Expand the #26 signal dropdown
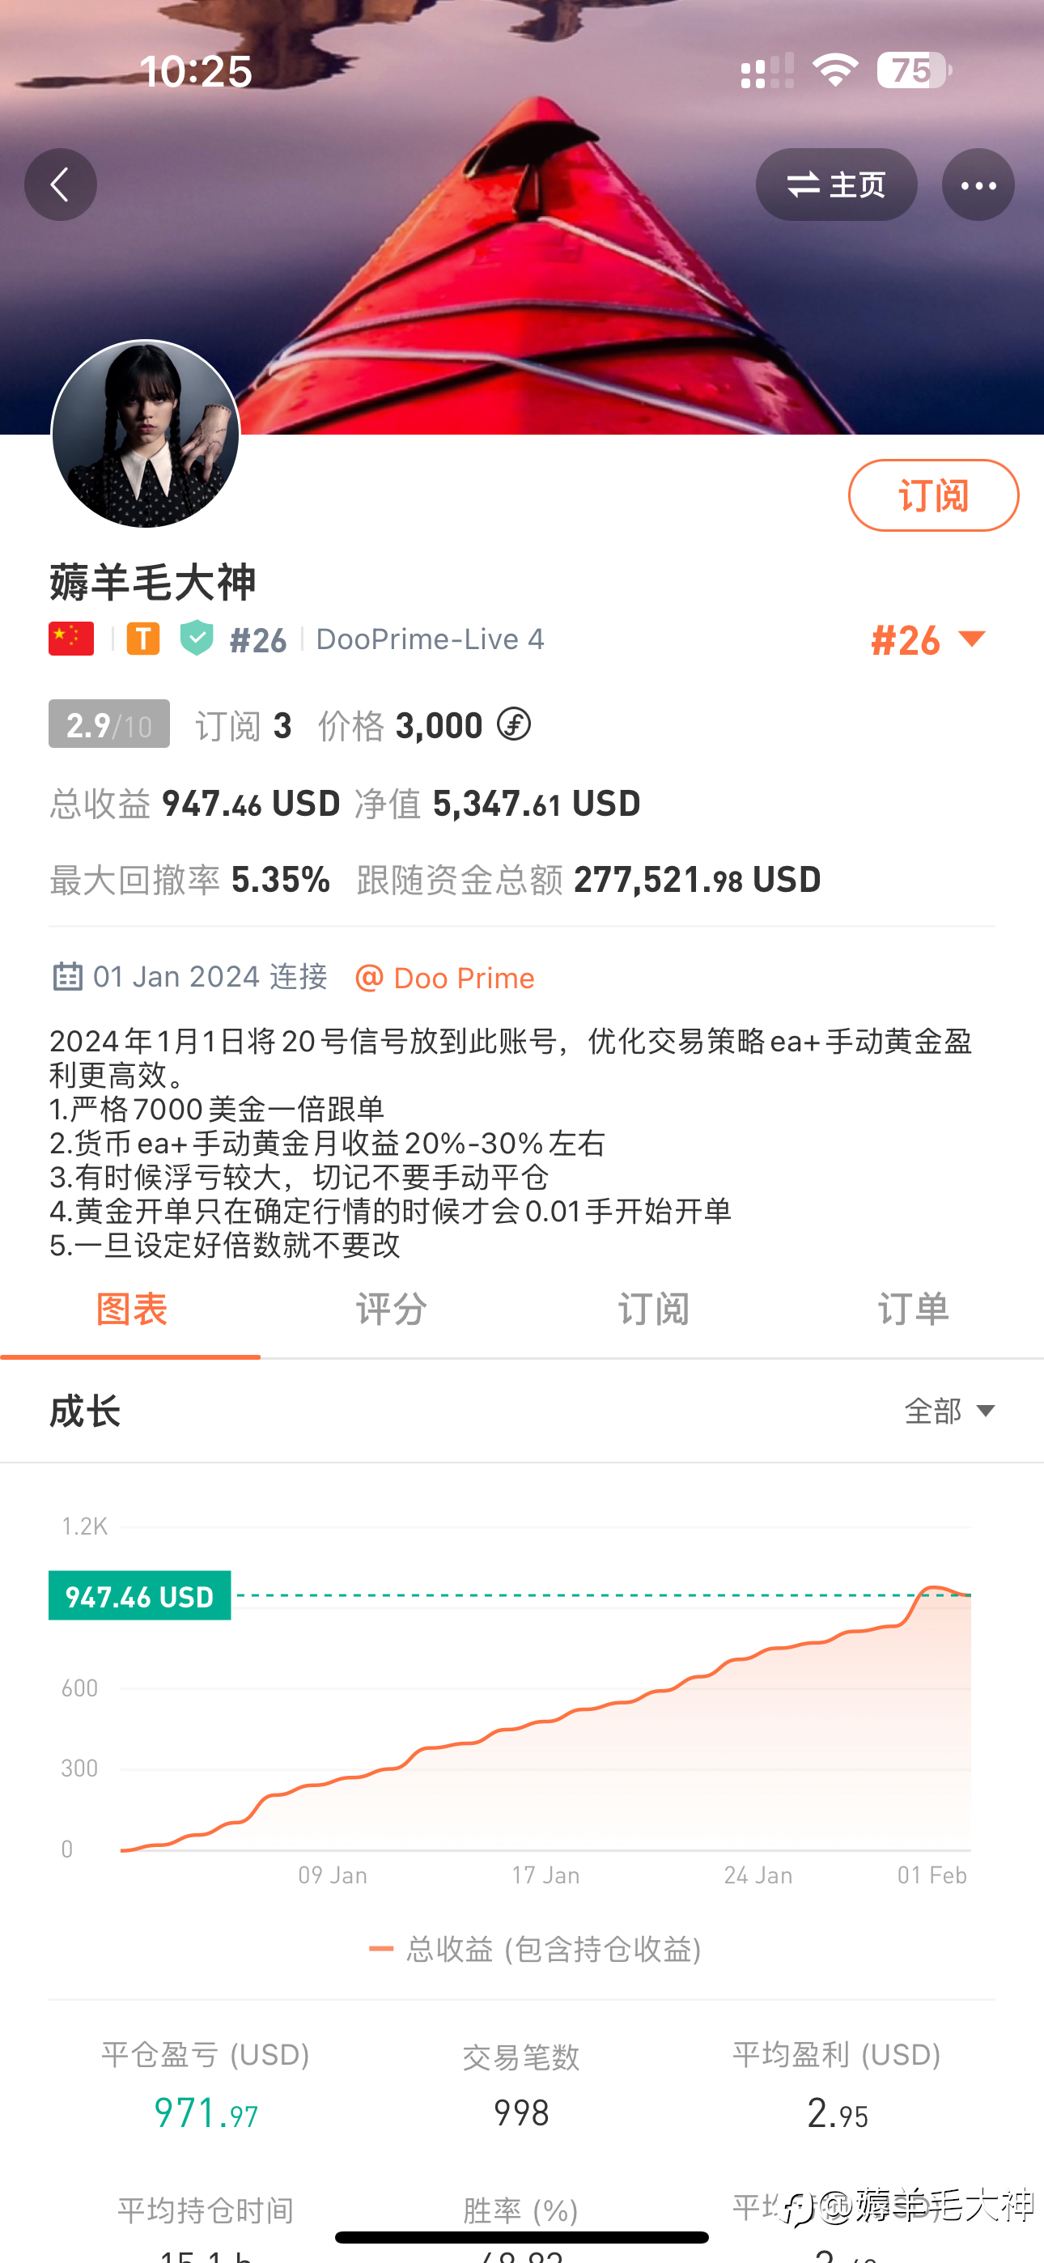1044x2263 pixels. (928, 639)
